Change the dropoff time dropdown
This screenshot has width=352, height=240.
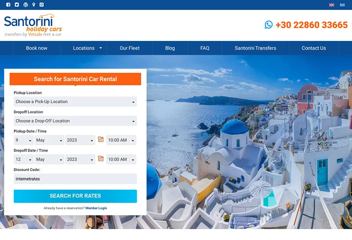coord(121,159)
